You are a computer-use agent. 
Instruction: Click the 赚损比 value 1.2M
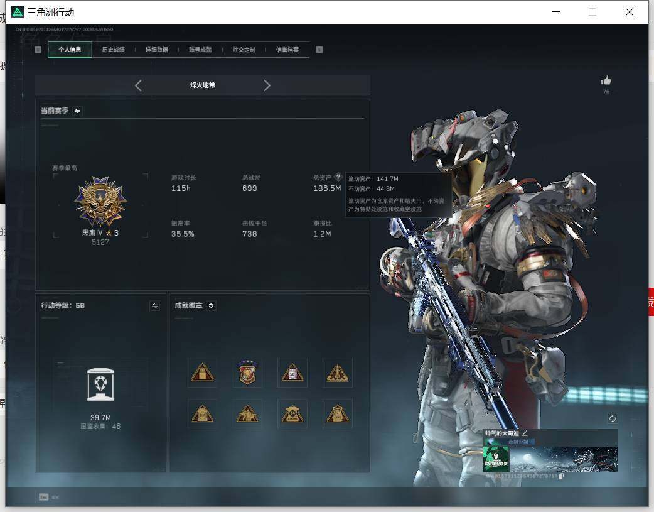pyautogui.click(x=322, y=234)
